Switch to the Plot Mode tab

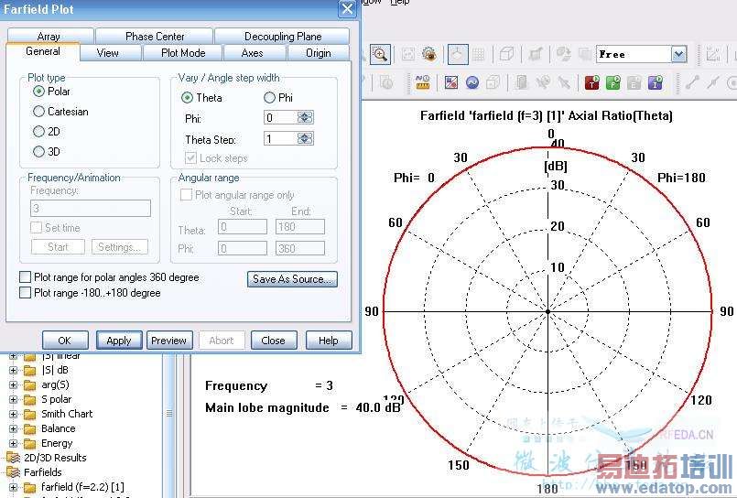click(x=183, y=53)
